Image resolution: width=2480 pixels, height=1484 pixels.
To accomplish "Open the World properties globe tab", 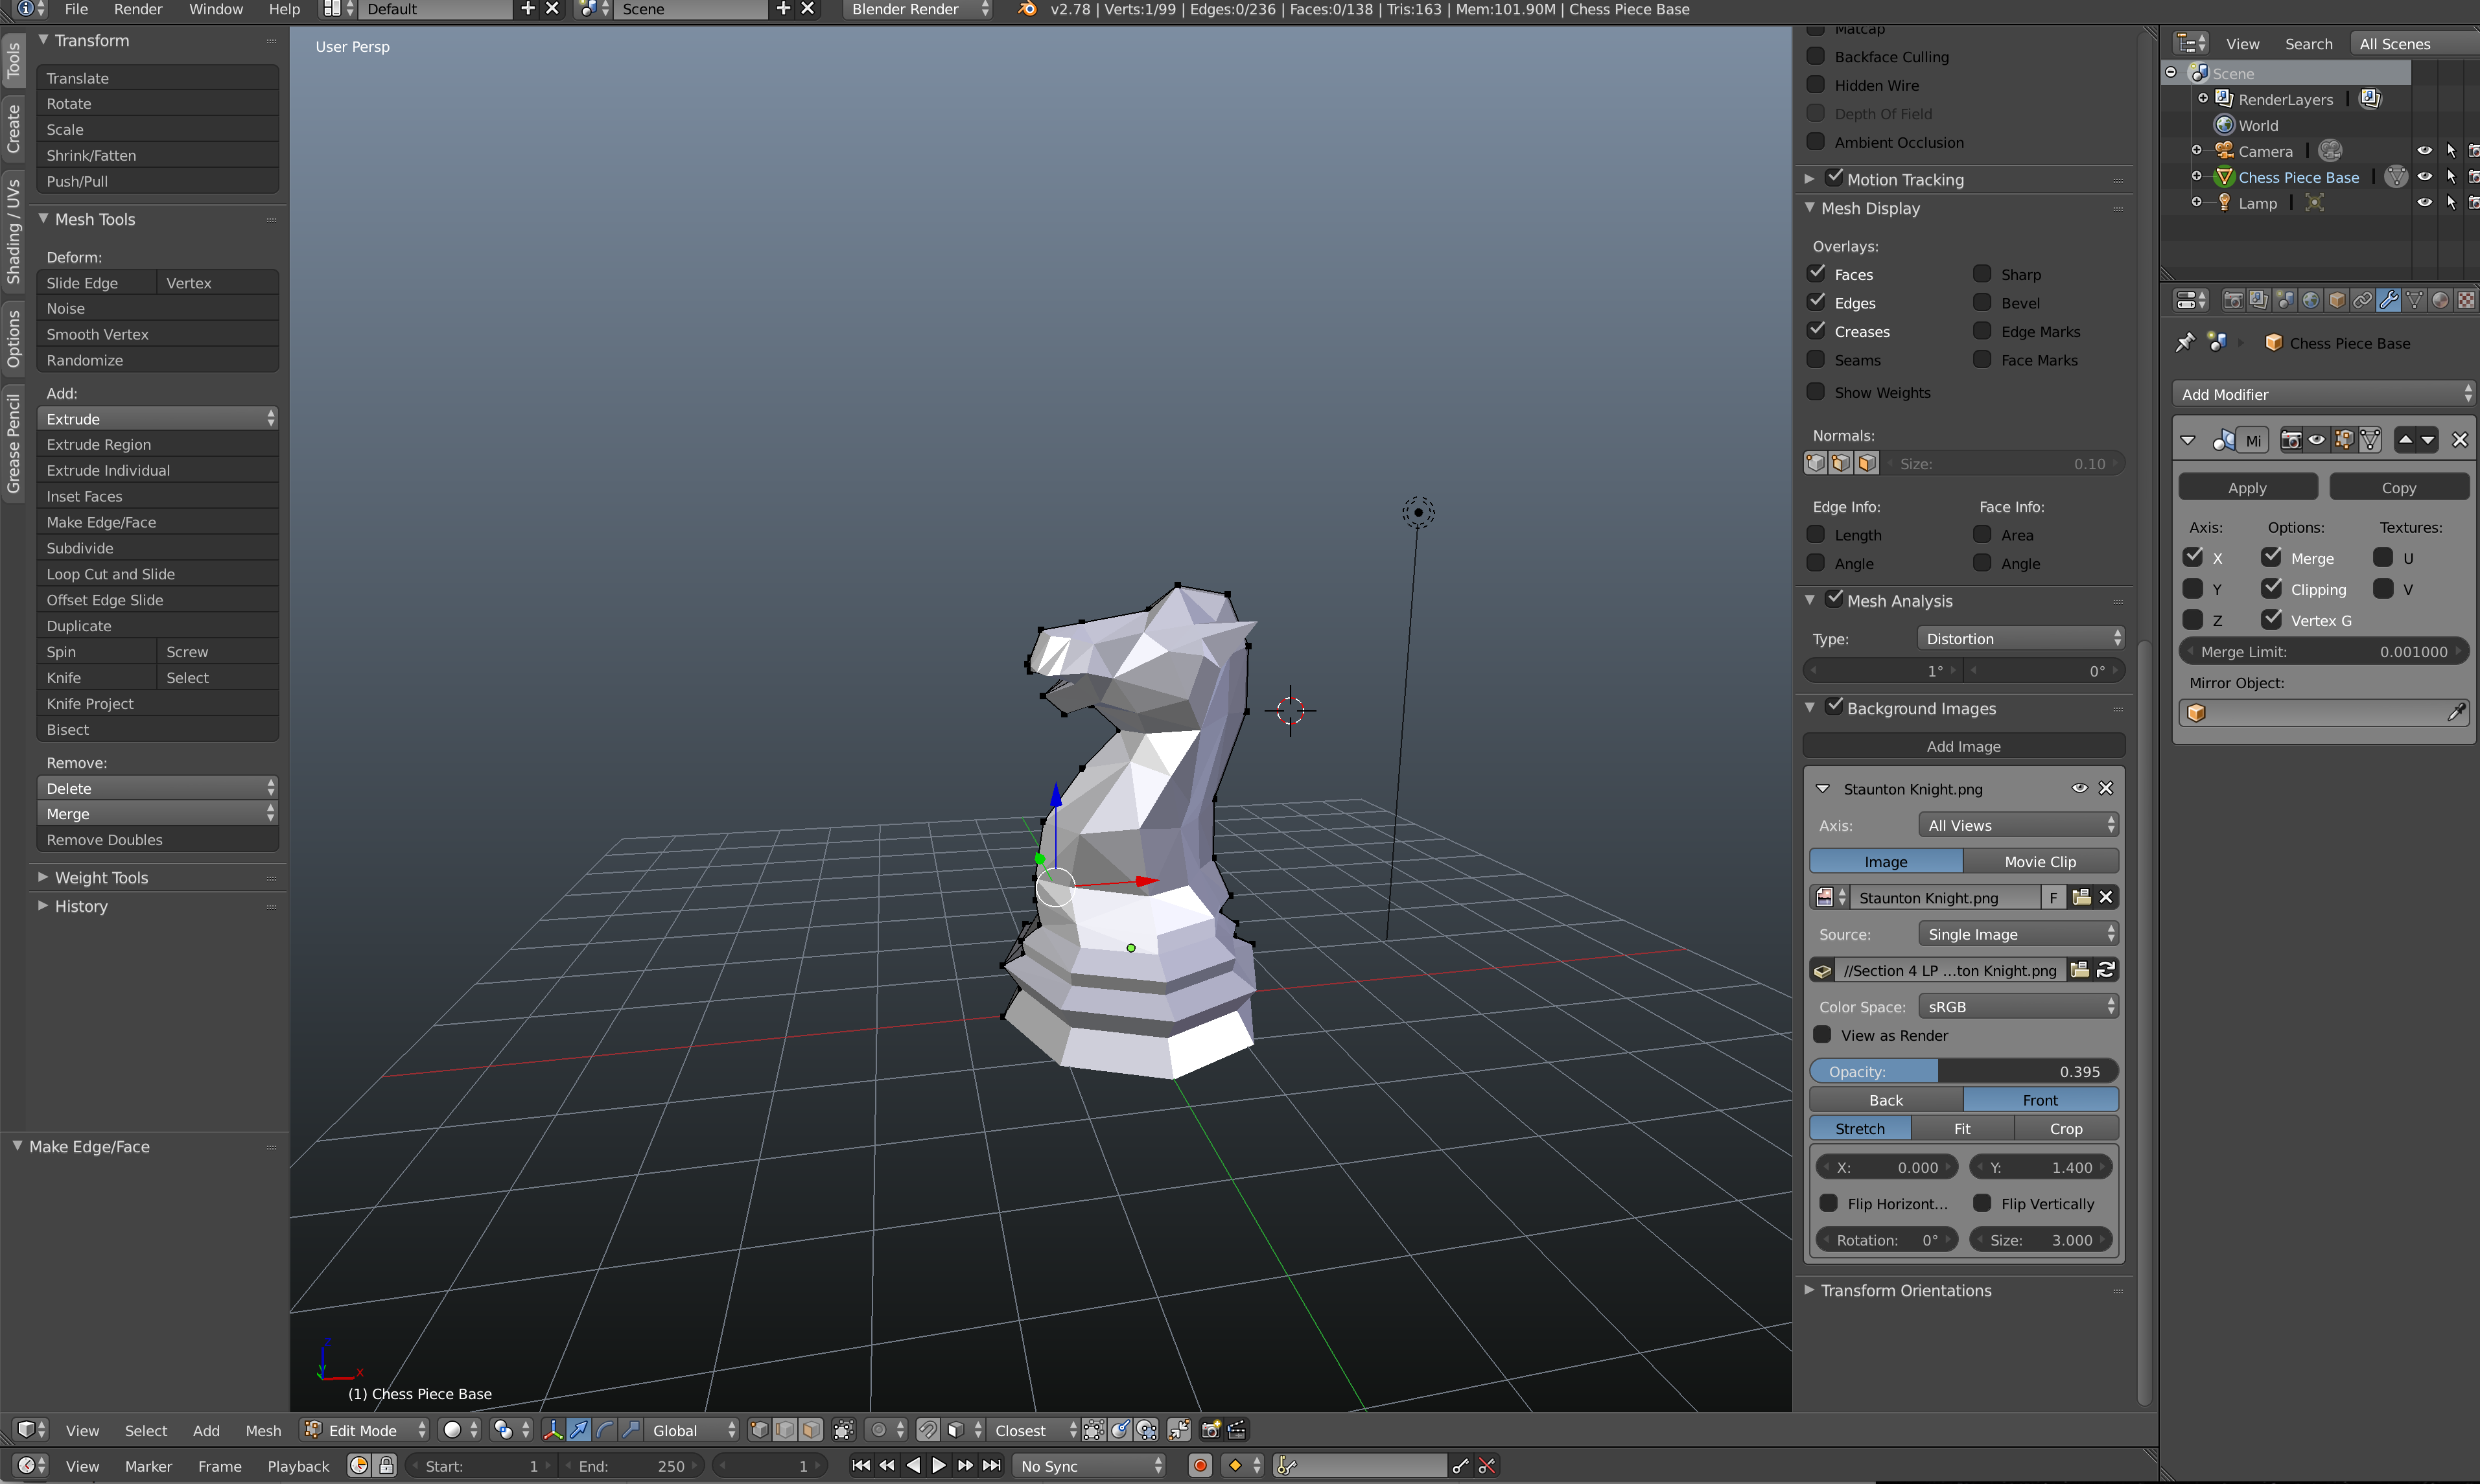I will tap(2310, 300).
